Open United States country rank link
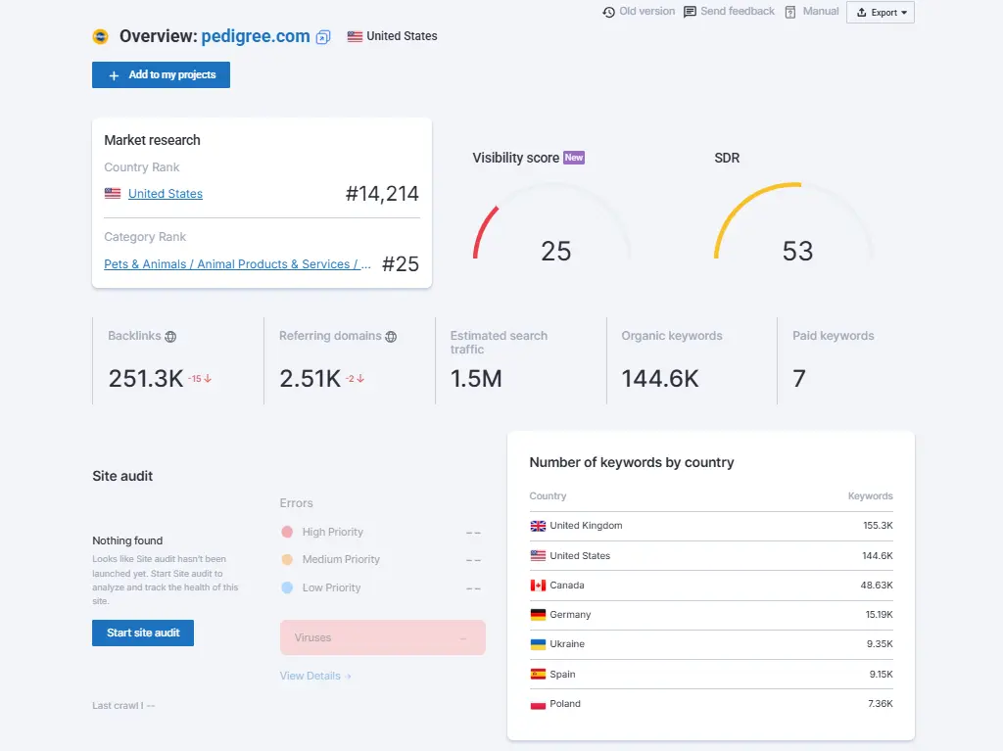The height and width of the screenshot is (751, 1003). pos(165,193)
